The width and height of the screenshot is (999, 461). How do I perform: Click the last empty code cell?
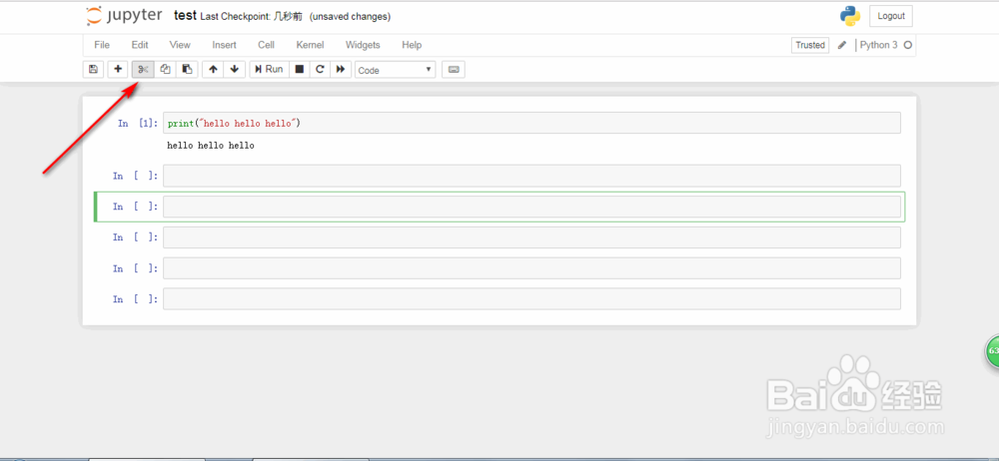pyautogui.click(x=531, y=298)
